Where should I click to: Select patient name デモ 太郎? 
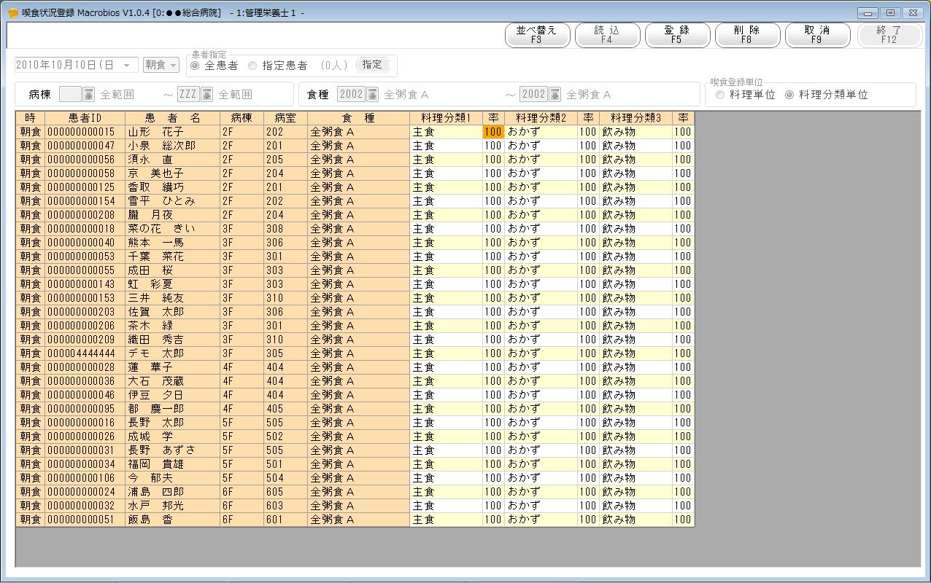172,353
